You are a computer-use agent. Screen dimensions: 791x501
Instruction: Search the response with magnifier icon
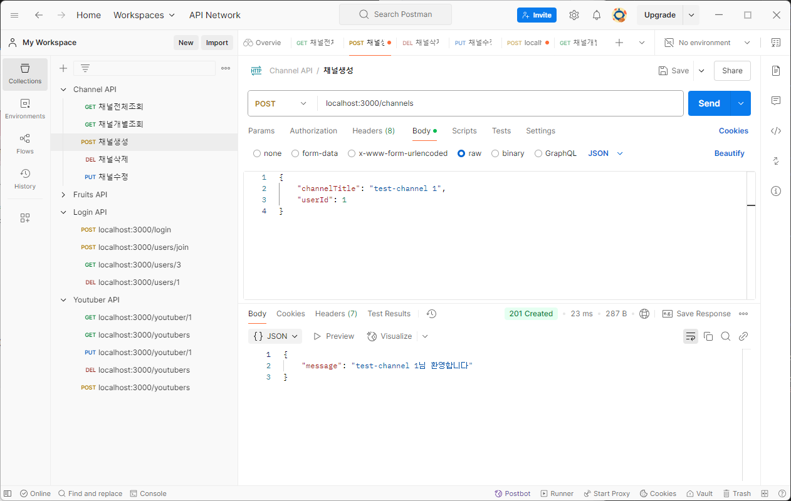pyautogui.click(x=726, y=336)
